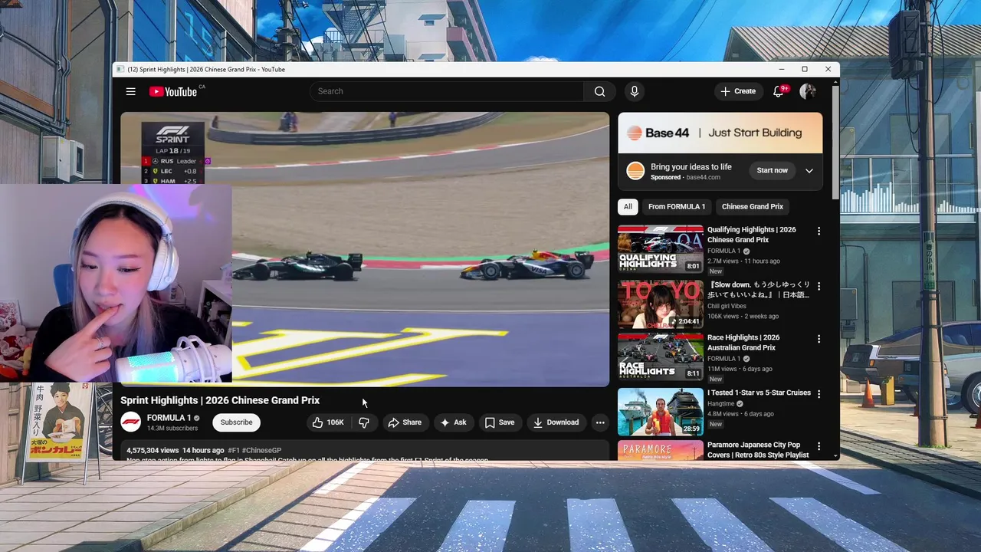Click the #F1 hashtag

[234, 451]
